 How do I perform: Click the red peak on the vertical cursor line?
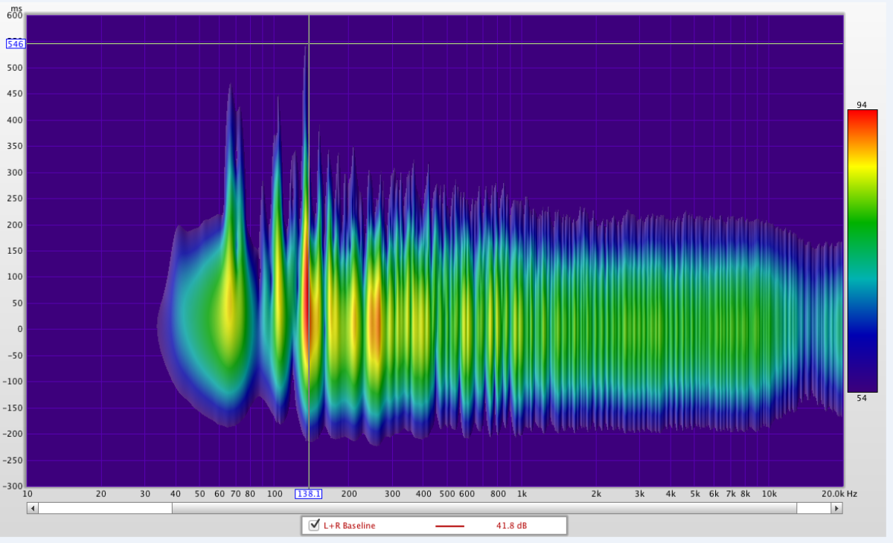(307, 298)
